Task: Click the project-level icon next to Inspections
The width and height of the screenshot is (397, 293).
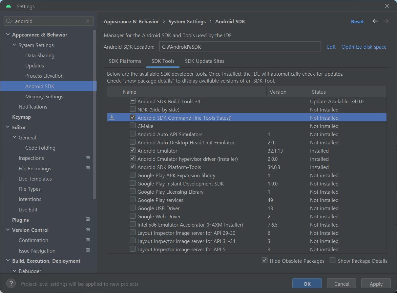Action: click(x=88, y=158)
